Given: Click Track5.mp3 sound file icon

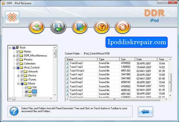Looking at the screenshot, I should [68, 94].
